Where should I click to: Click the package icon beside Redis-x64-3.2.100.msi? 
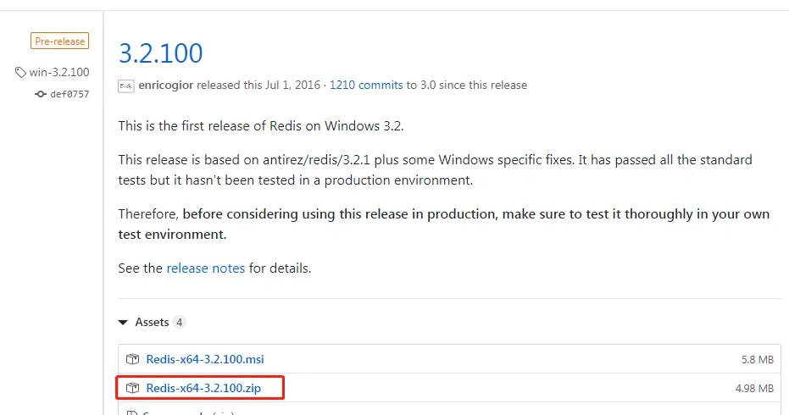[x=132, y=359]
